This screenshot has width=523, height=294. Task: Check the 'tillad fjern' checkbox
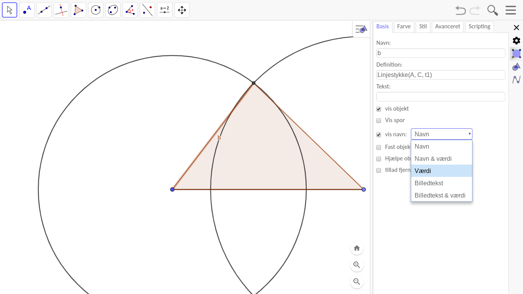(379, 170)
